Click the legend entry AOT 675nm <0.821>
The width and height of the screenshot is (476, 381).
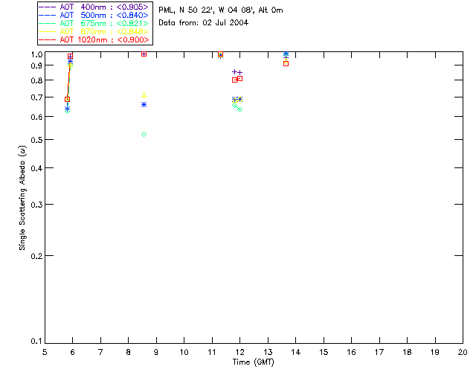(x=94, y=23)
